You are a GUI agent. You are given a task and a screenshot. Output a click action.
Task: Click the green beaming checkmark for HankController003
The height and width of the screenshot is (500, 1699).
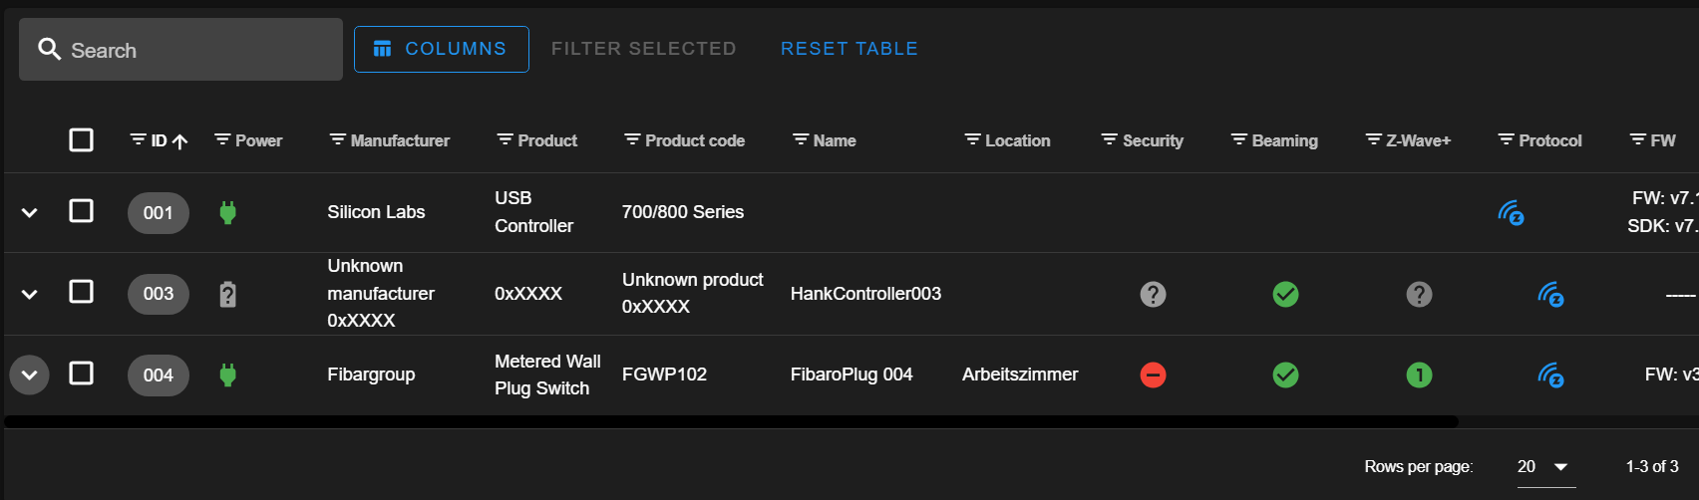coord(1285,294)
